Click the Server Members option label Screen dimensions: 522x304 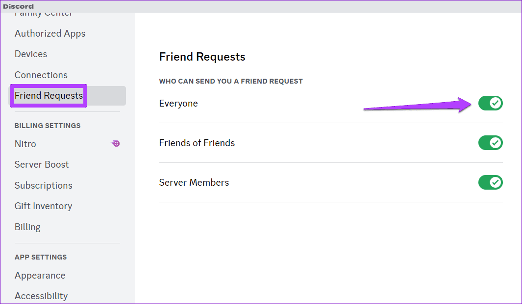[194, 182]
